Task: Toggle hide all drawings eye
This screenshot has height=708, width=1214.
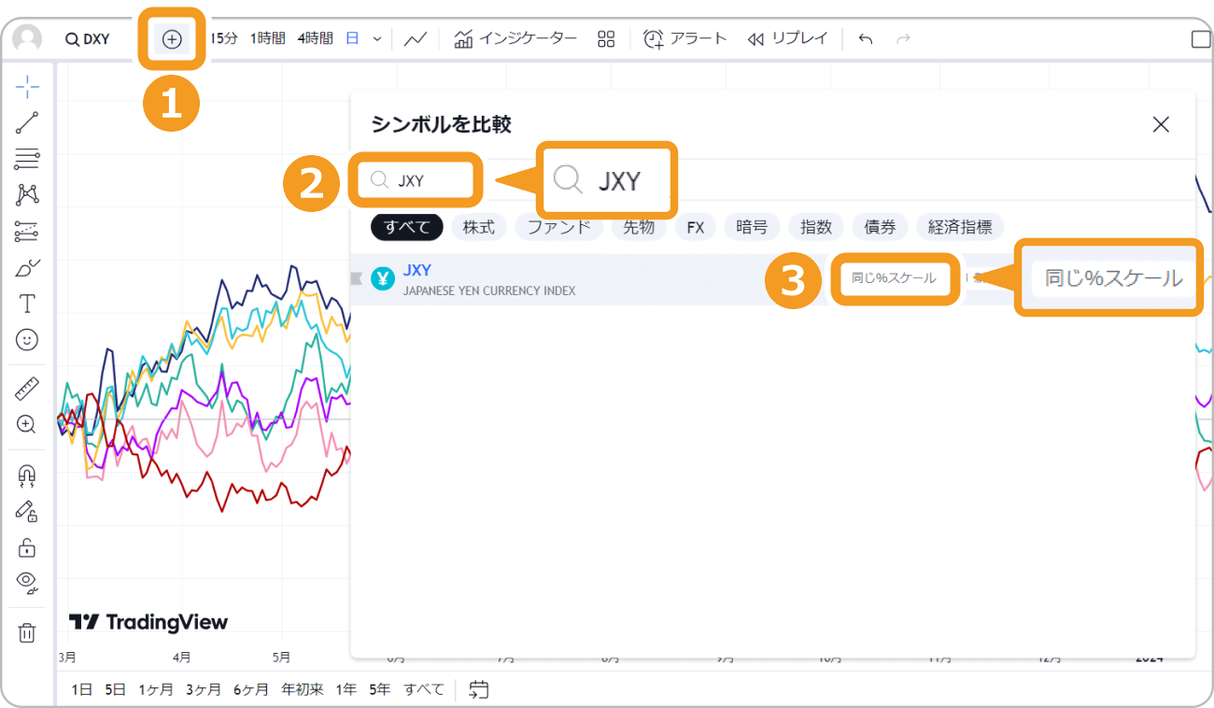Action: (x=27, y=583)
